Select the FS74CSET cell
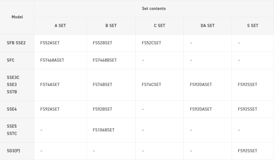Image resolution: width=274 pixels, height=160 pixels. point(151,84)
